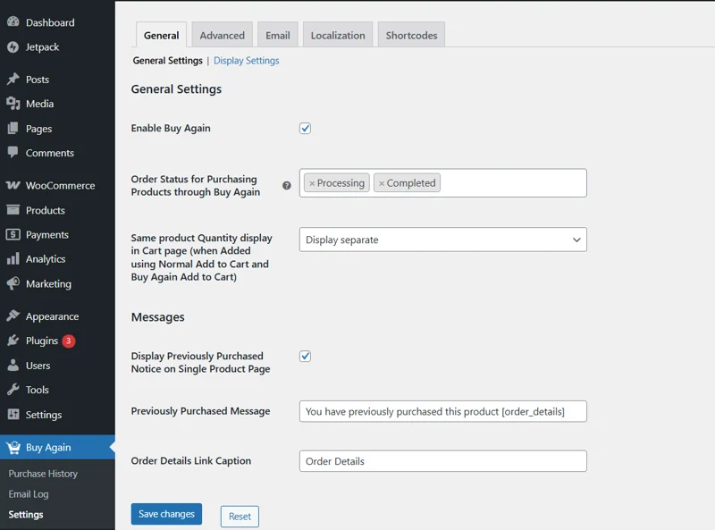The height and width of the screenshot is (530, 715).
Task: Remove the Completed order status tag
Action: pyautogui.click(x=382, y=183)
